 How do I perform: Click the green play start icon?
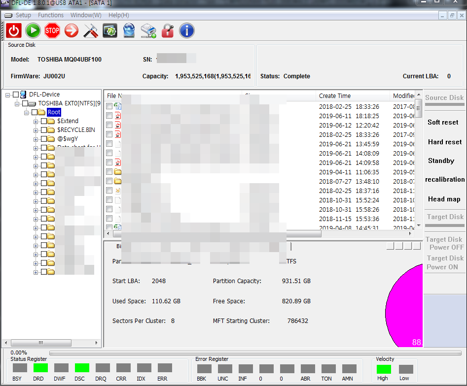pos(33,31)
